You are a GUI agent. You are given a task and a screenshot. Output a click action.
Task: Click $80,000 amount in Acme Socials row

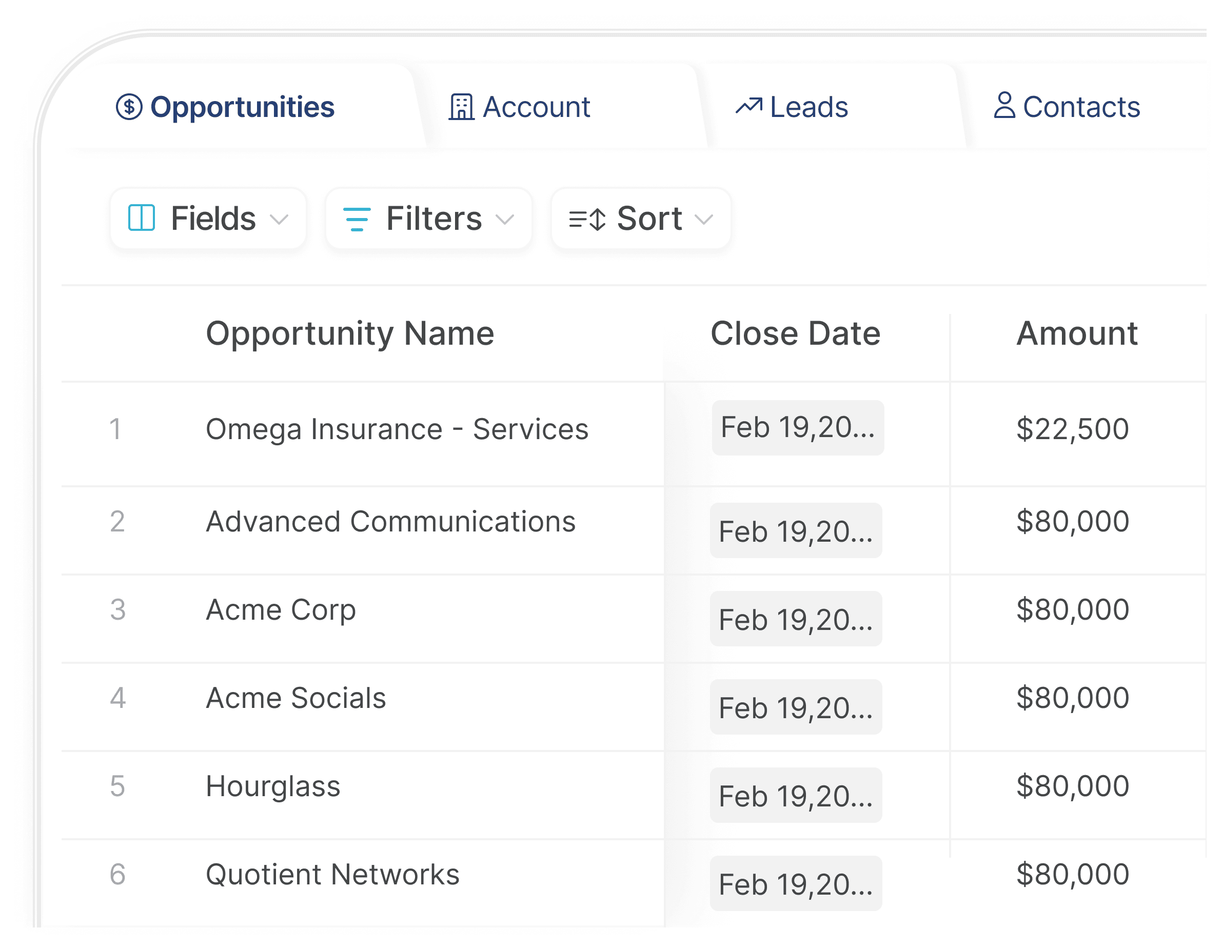coord(1072,698)
